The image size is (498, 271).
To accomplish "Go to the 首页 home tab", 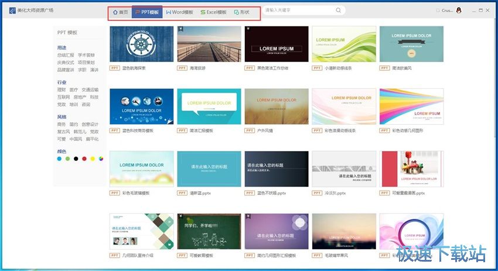I will [120, 12].
